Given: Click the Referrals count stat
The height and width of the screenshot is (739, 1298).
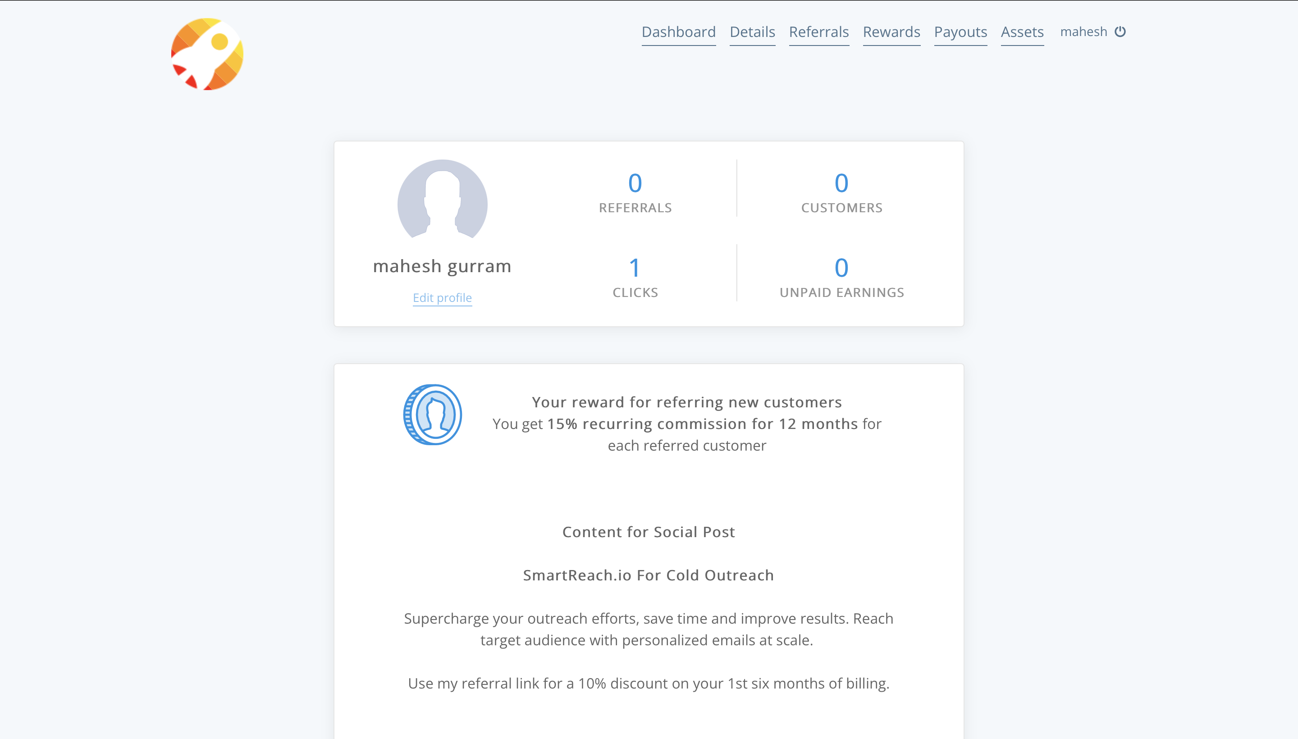Looking at the screenshot, I should (635, 183).
